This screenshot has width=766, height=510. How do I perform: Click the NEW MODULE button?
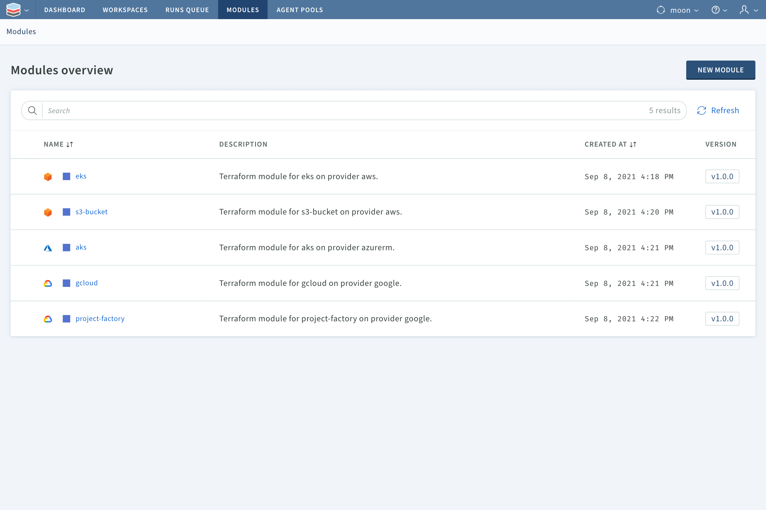click(720, 70)
